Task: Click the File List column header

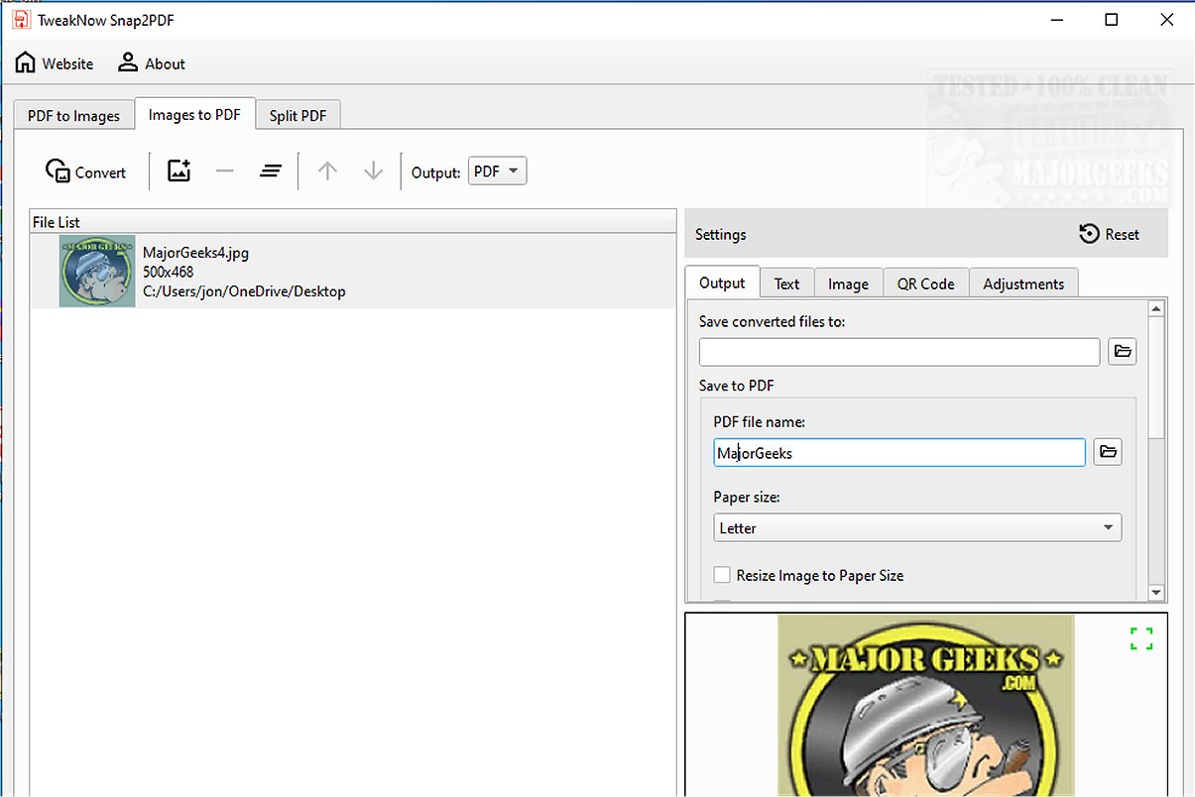Action: click(x=353, y=222)
